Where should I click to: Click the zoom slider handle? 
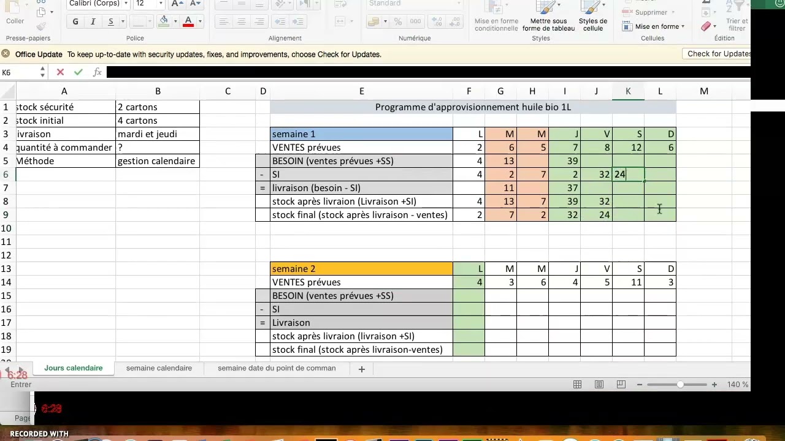pos(680,385)
